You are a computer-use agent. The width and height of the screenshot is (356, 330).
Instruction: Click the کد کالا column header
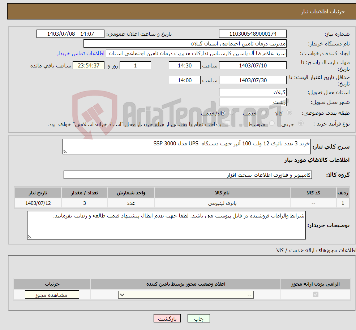(313, 193)
